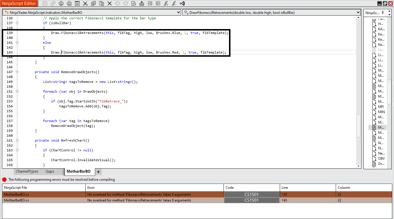Open the Page Setup toolbar icon

(x=77, y=3)
